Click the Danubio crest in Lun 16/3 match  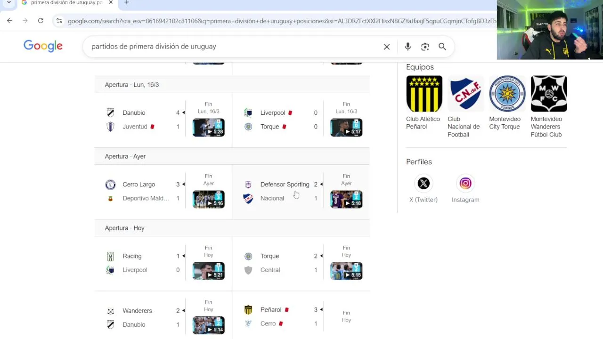pos(110,113)
